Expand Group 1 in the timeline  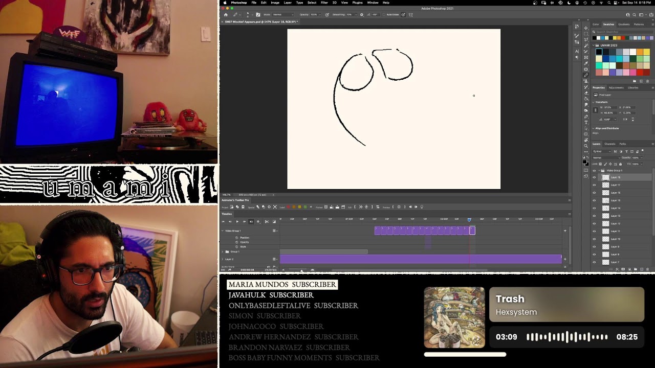click(222, 251)
